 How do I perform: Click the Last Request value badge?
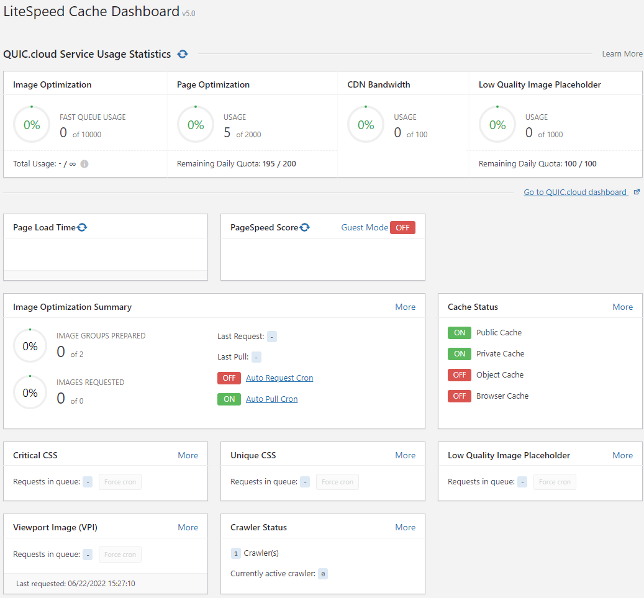tap(271, 337)
